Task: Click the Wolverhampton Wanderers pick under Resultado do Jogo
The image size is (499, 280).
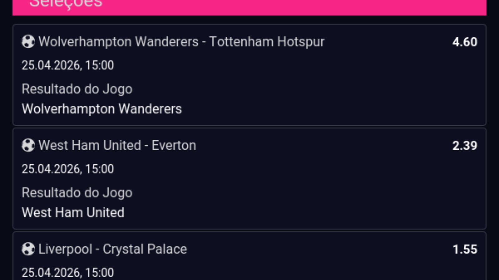Action: click(x=102, y=109)
